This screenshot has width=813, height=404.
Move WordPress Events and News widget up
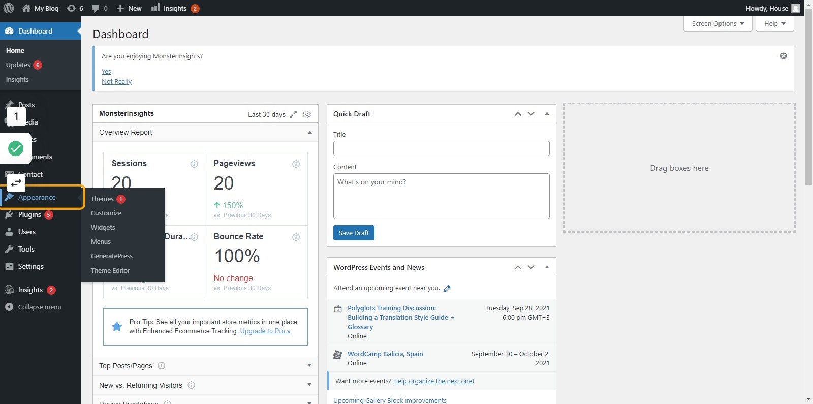coord(518,267)
